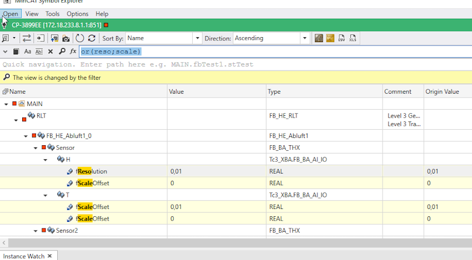Sort by the Name column header
Viewport: 472px width, 260px height.
point(84,91)
